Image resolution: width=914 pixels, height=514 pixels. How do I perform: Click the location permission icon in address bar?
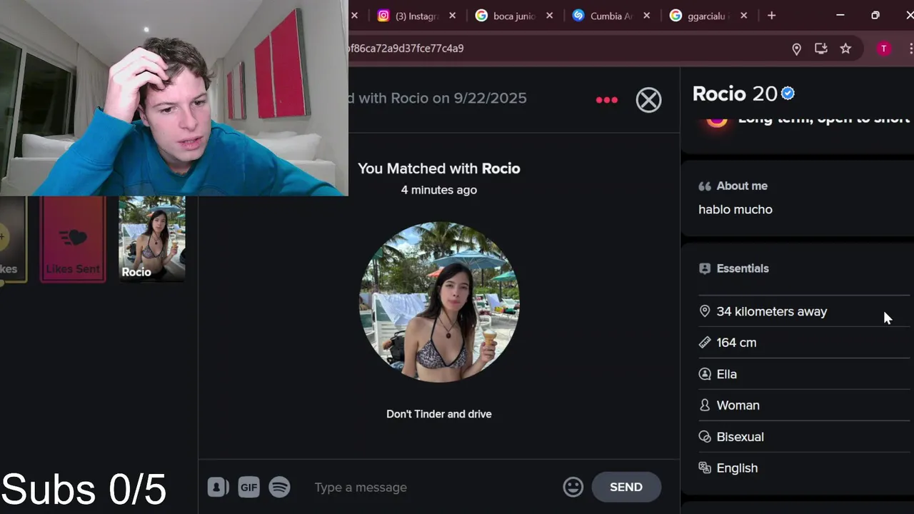[x=796, y=49]
